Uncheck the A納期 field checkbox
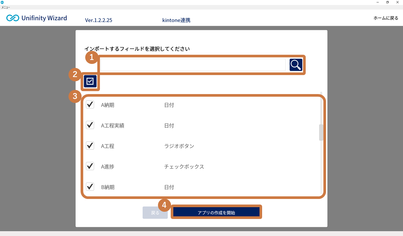This screenshot has width=403, height=236. 90,105
